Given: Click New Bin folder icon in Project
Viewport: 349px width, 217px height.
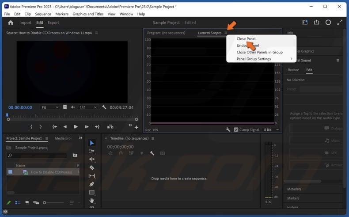Looking at the screenshot, I should 75,155.
